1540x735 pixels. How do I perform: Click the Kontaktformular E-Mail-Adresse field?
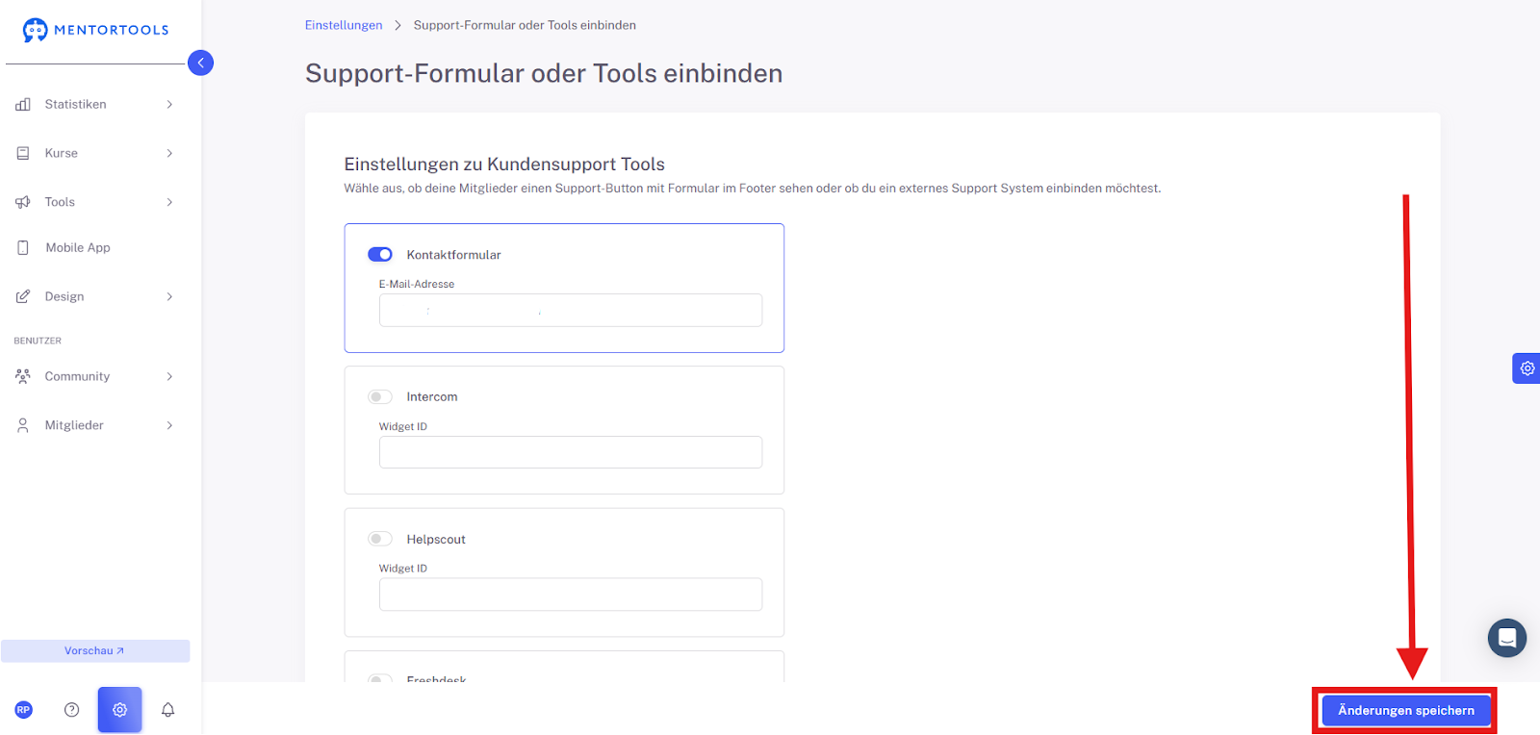click(x=571, y=311)
